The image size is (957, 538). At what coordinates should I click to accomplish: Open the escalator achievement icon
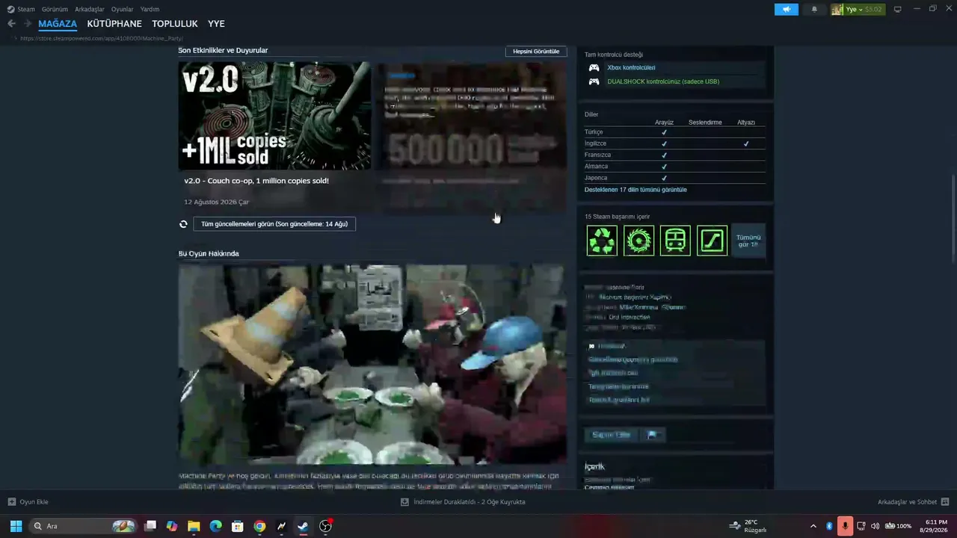click(x=712, y=241)
